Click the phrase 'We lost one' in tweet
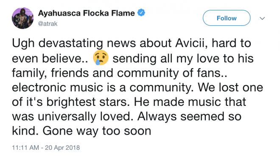Image resolution: width=280 pixels, height=157 pixels. tap(230, 87)
